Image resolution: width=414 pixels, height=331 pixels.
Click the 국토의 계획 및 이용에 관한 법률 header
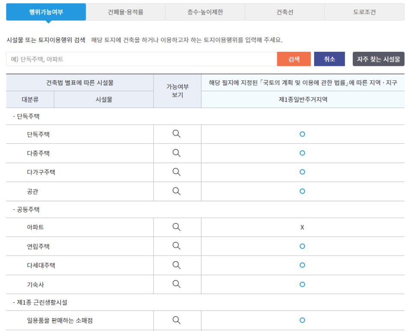click(x=303, y=83)
